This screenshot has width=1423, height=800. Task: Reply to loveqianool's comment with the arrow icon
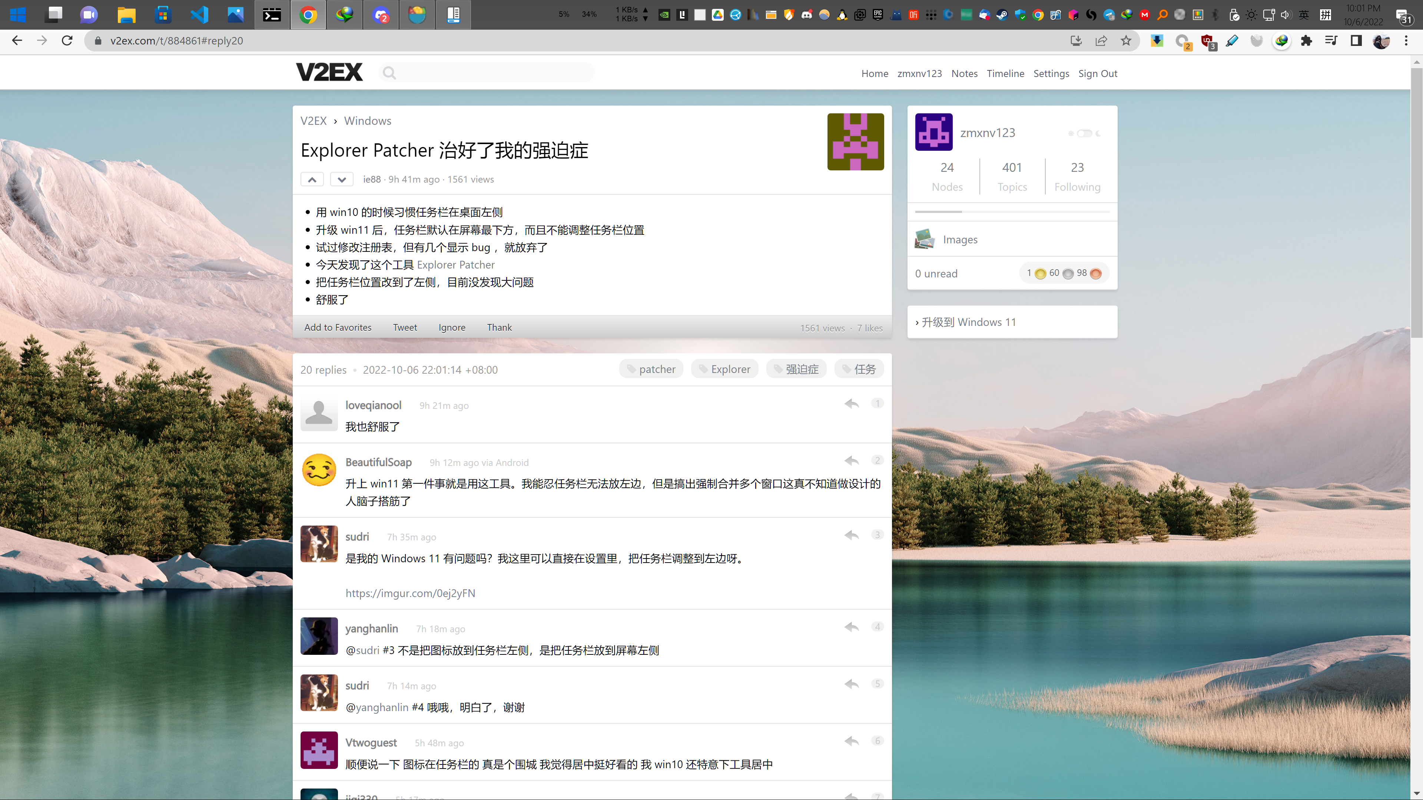coord(851,404)
